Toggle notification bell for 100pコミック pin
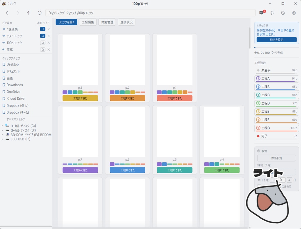 pyautogui.click(x=43, y=43)
